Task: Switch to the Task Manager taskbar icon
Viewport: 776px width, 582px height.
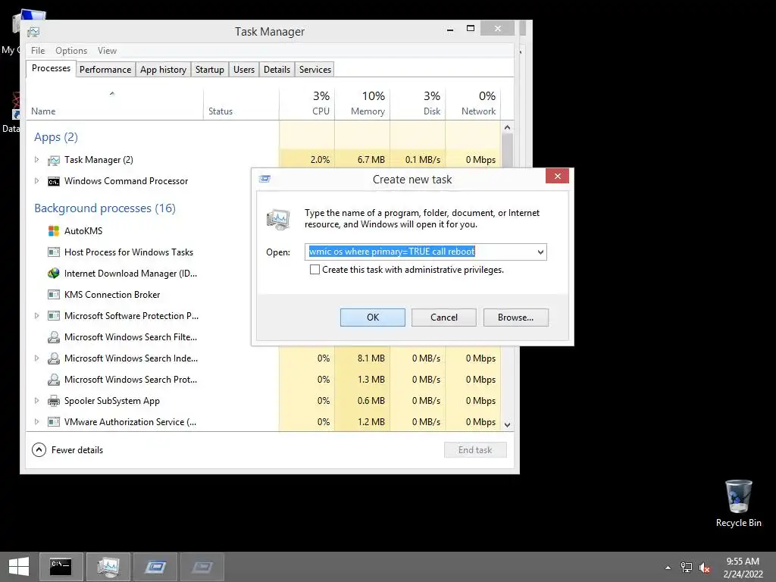Action: [108, 567]
